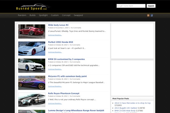Open popular post 2013 Bugatti 16C Galibier

(126, 108)
